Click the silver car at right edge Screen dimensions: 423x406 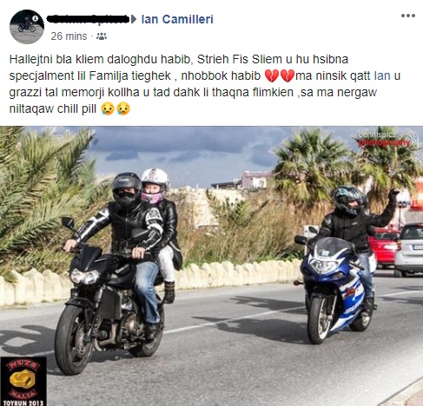pos(409,250)
